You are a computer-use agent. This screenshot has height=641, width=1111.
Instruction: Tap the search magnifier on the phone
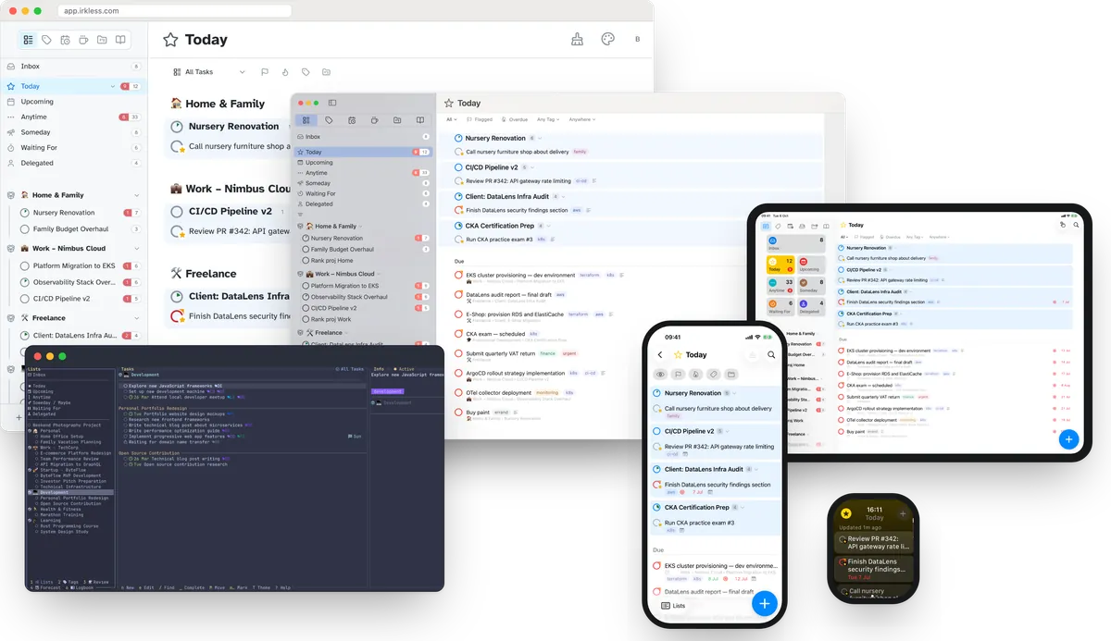(771, 354)
